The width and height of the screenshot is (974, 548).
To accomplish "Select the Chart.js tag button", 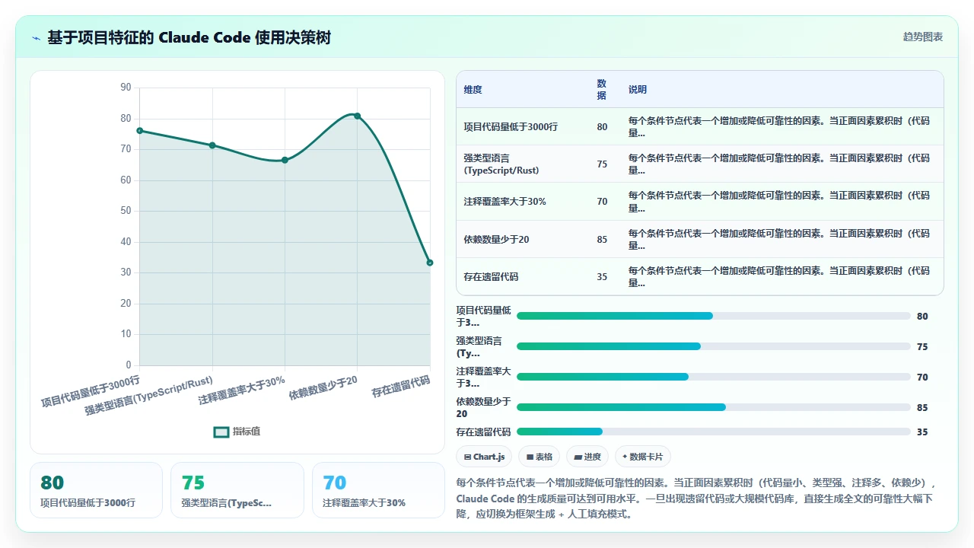I will coord(484,457).
